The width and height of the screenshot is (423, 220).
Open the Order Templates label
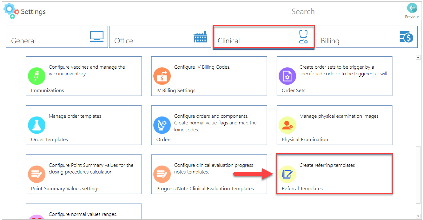[50, 140]
